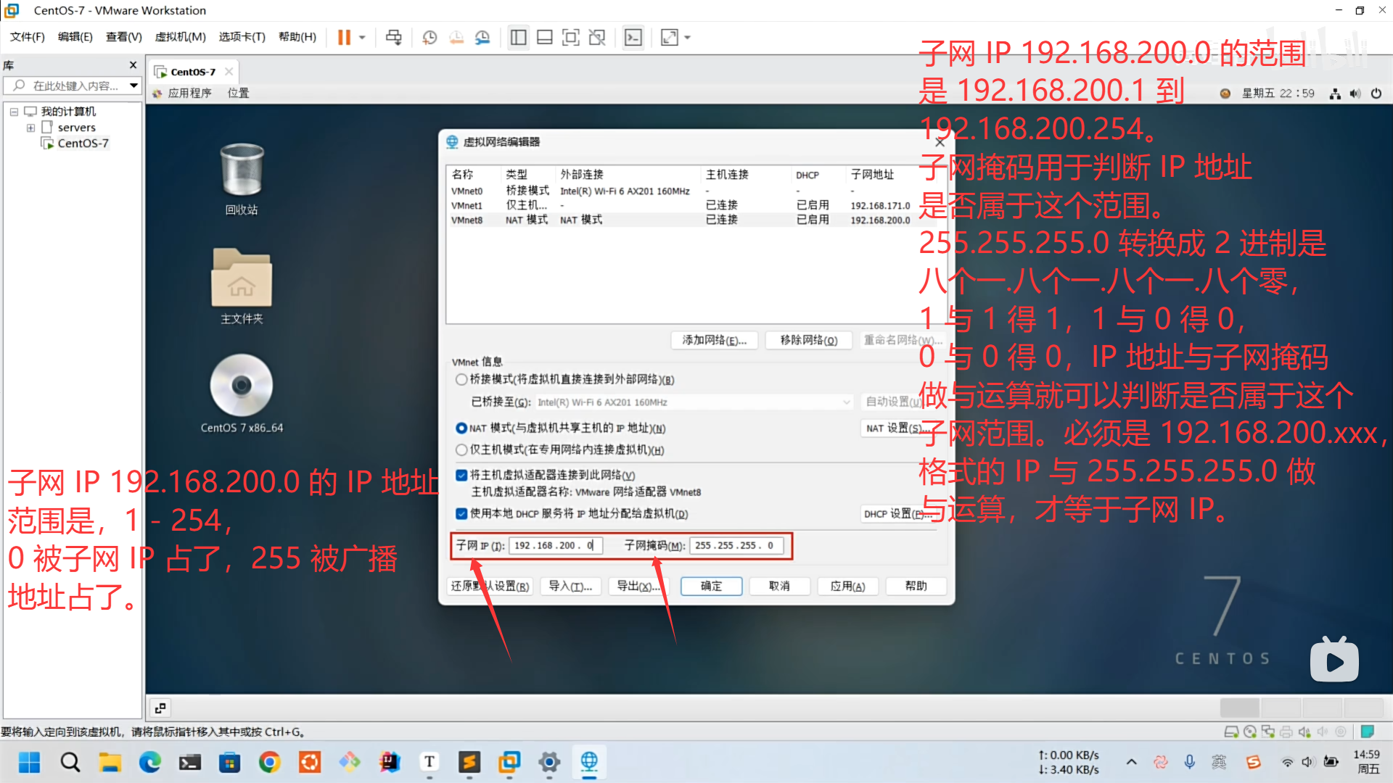Toggle the local DHCP service checkbox
This screenshot has height=783, width=1393.
click(461, 514)
